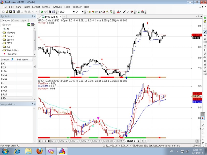The height and width of the screenshot is (155, 207).
Task: Switch to Monthly interval 'm' button
Action: coord(205,39)
